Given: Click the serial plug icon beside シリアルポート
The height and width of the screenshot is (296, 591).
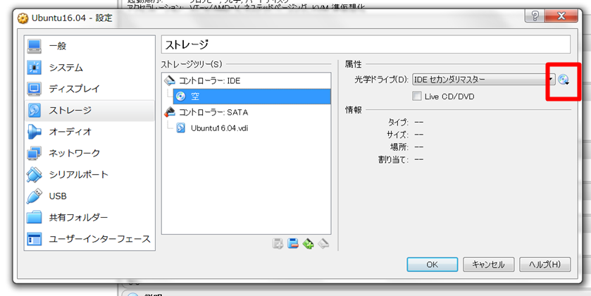Looking at the screenshot, I should click(x=35, y=175).
